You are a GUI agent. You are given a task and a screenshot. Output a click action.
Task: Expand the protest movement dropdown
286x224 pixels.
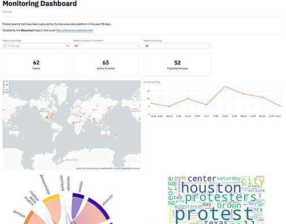pyautogui.click(x=107, y=46)
